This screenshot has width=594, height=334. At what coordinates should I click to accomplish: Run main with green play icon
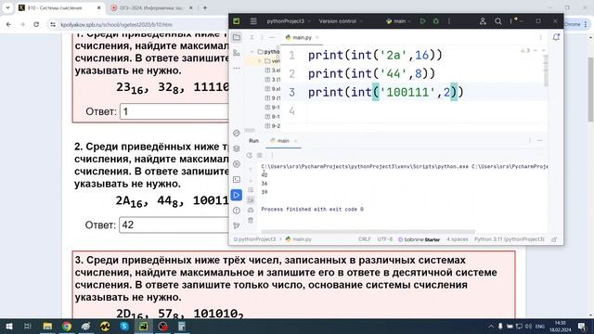click(423, 21)
